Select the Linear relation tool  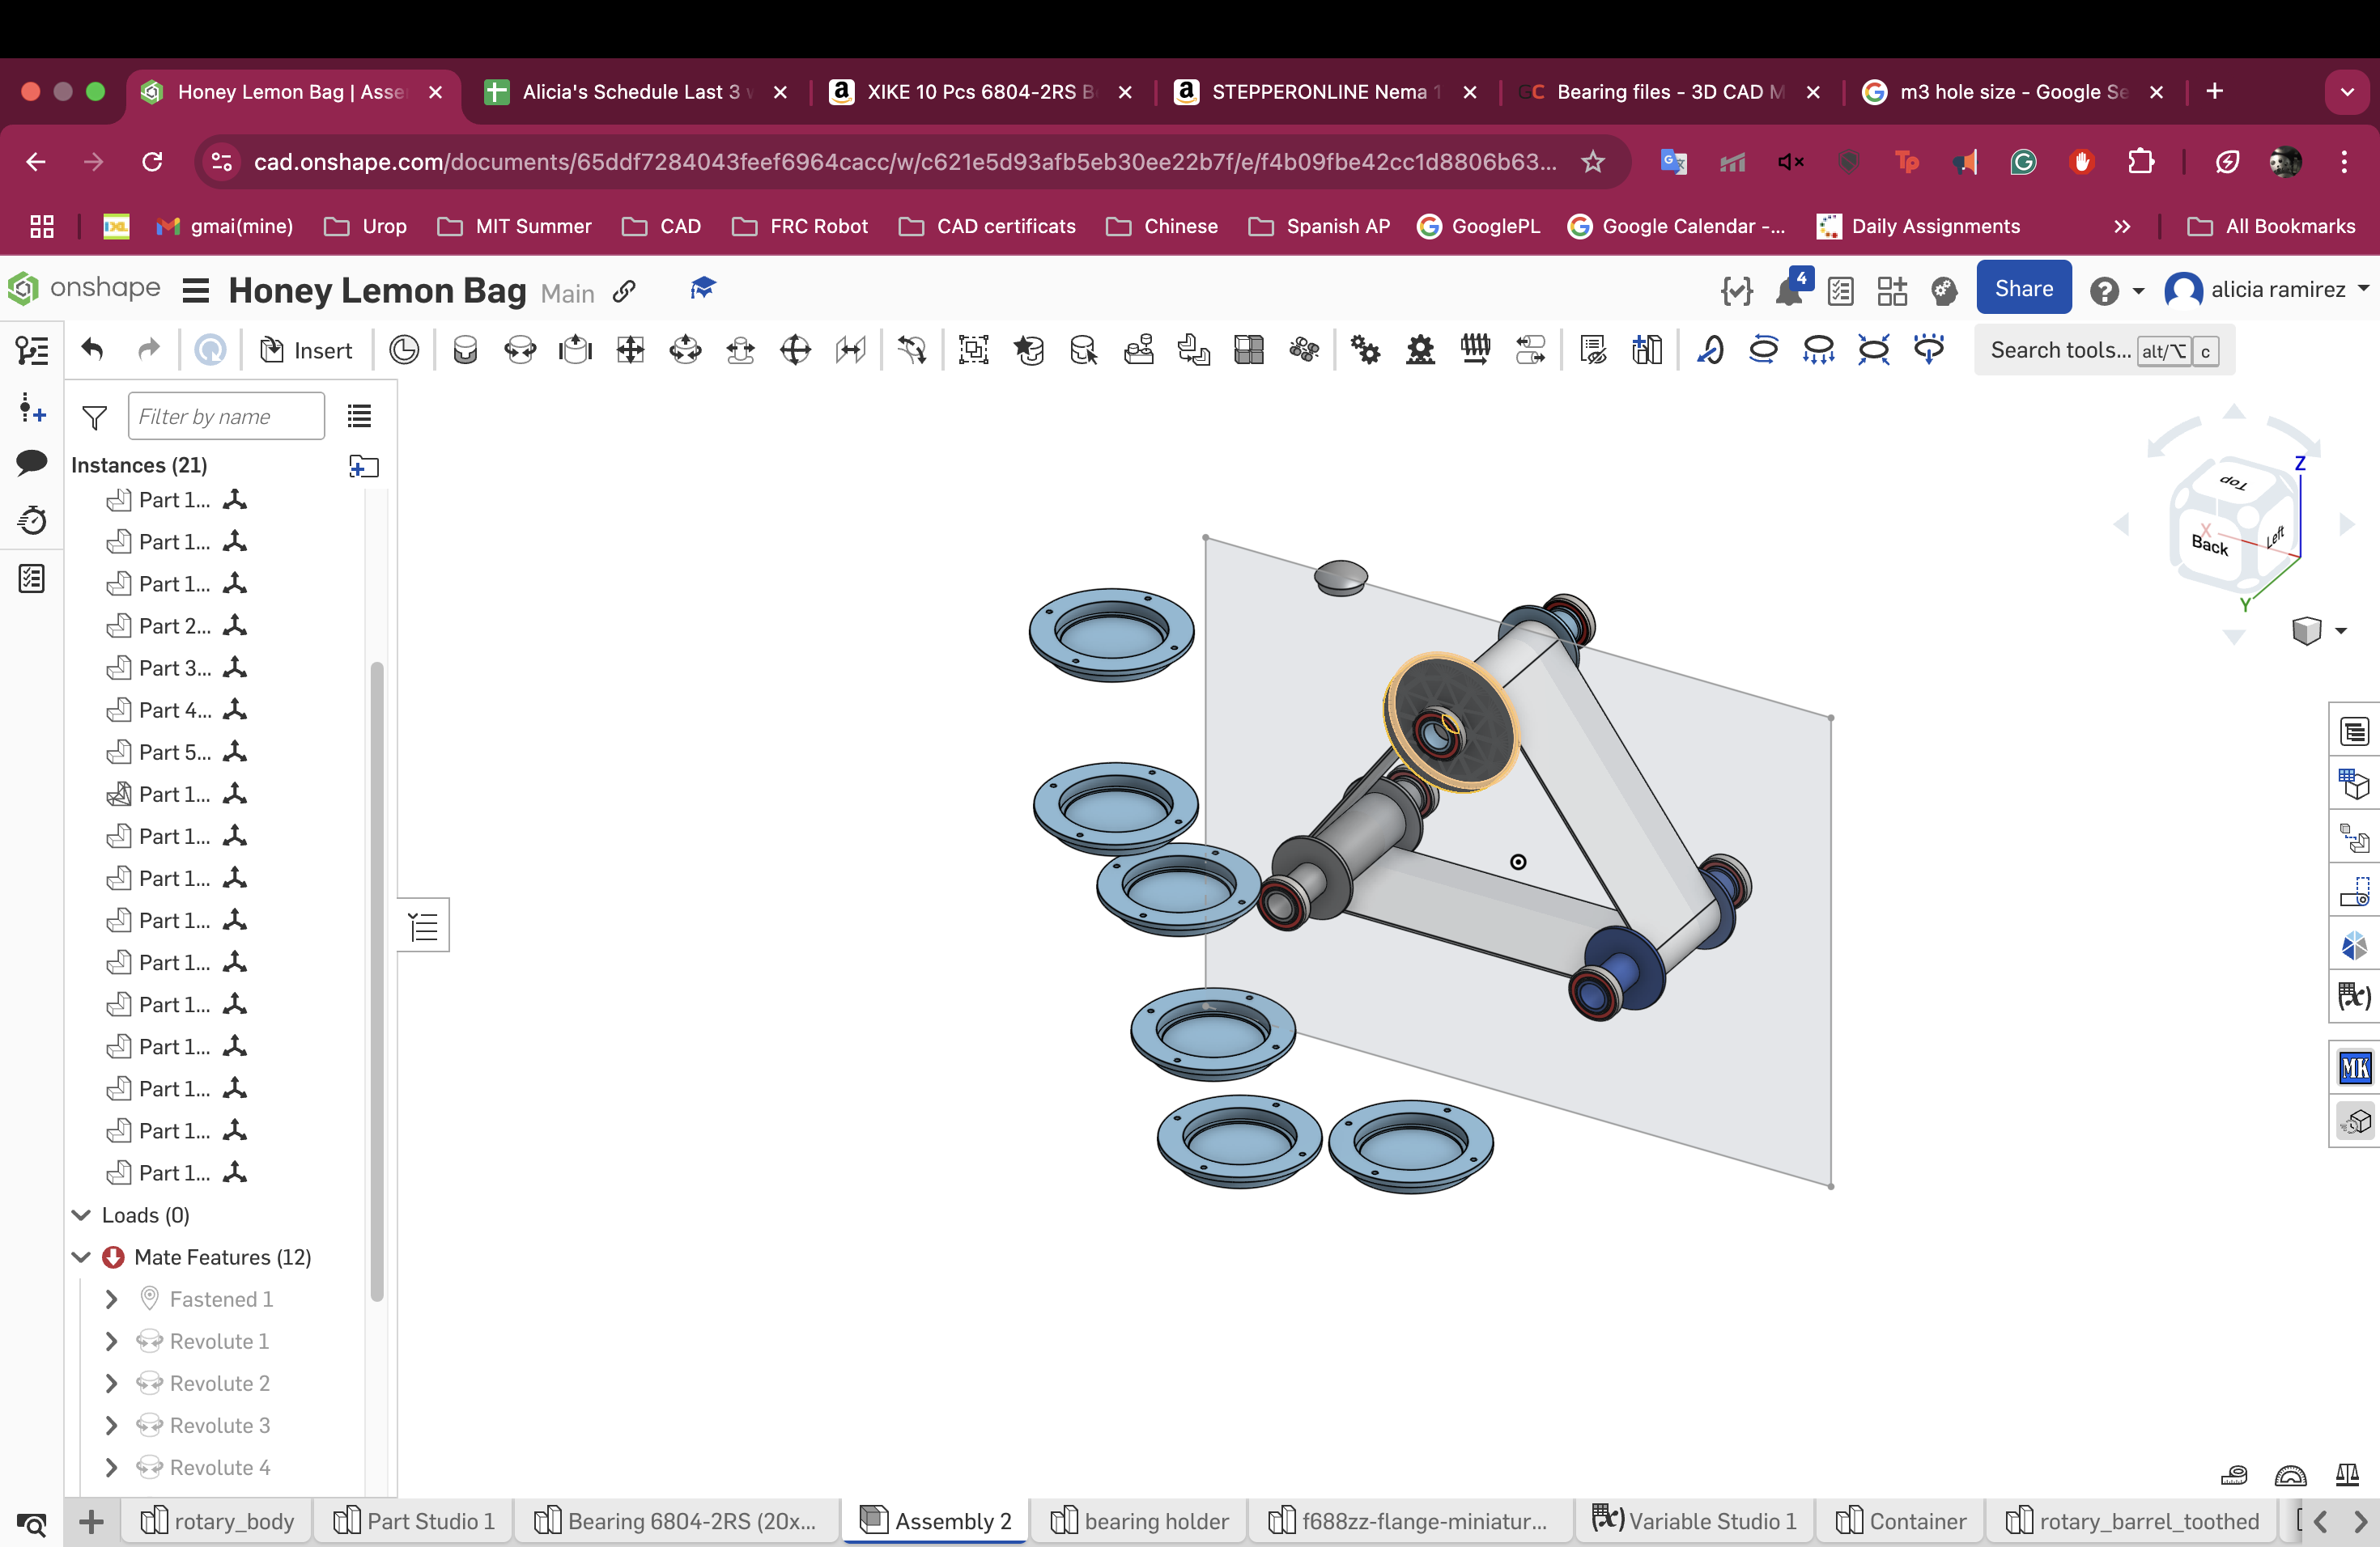coord(1531,350)
